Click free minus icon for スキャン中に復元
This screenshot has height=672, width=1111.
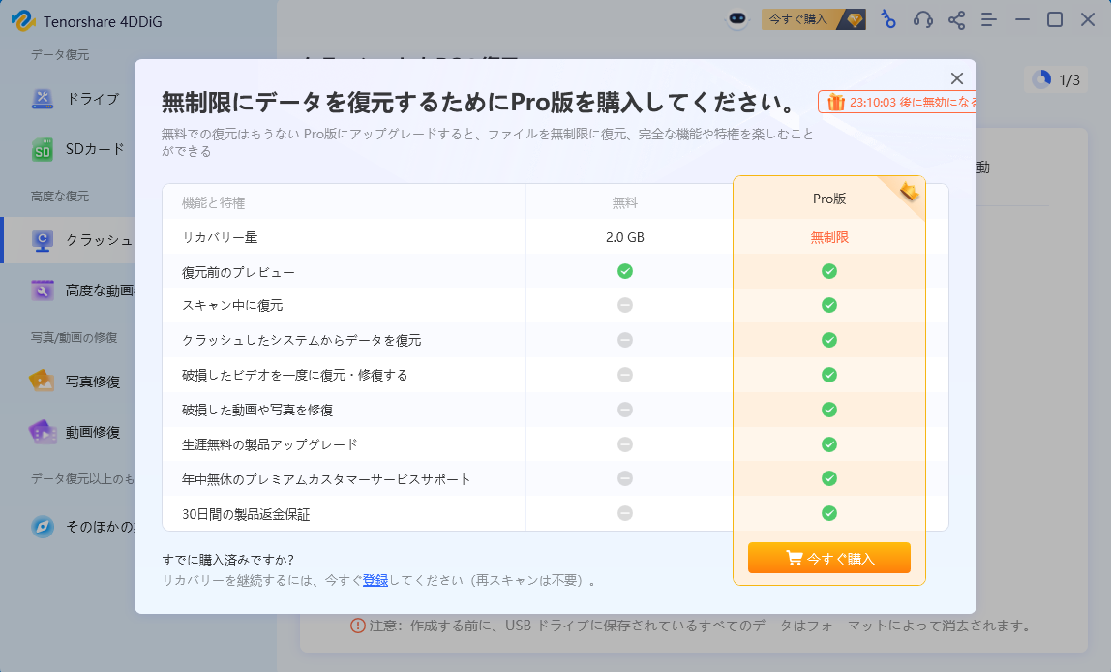[625, 305]
